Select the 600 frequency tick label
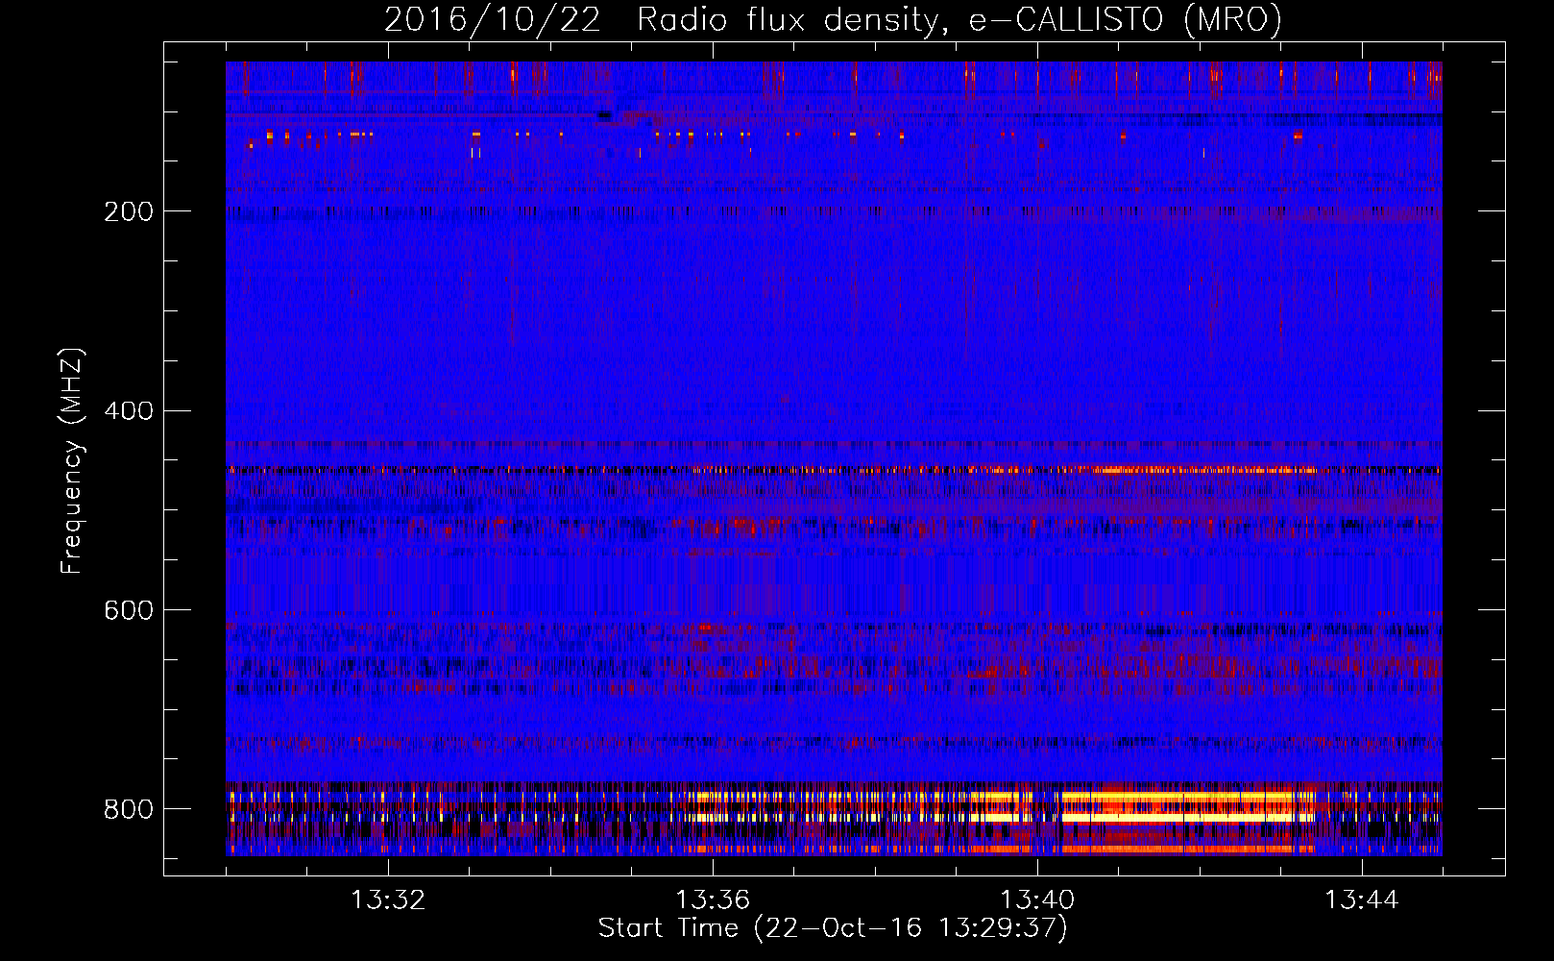The height and width of the screenshot is (961, 1554). [129, 610]
